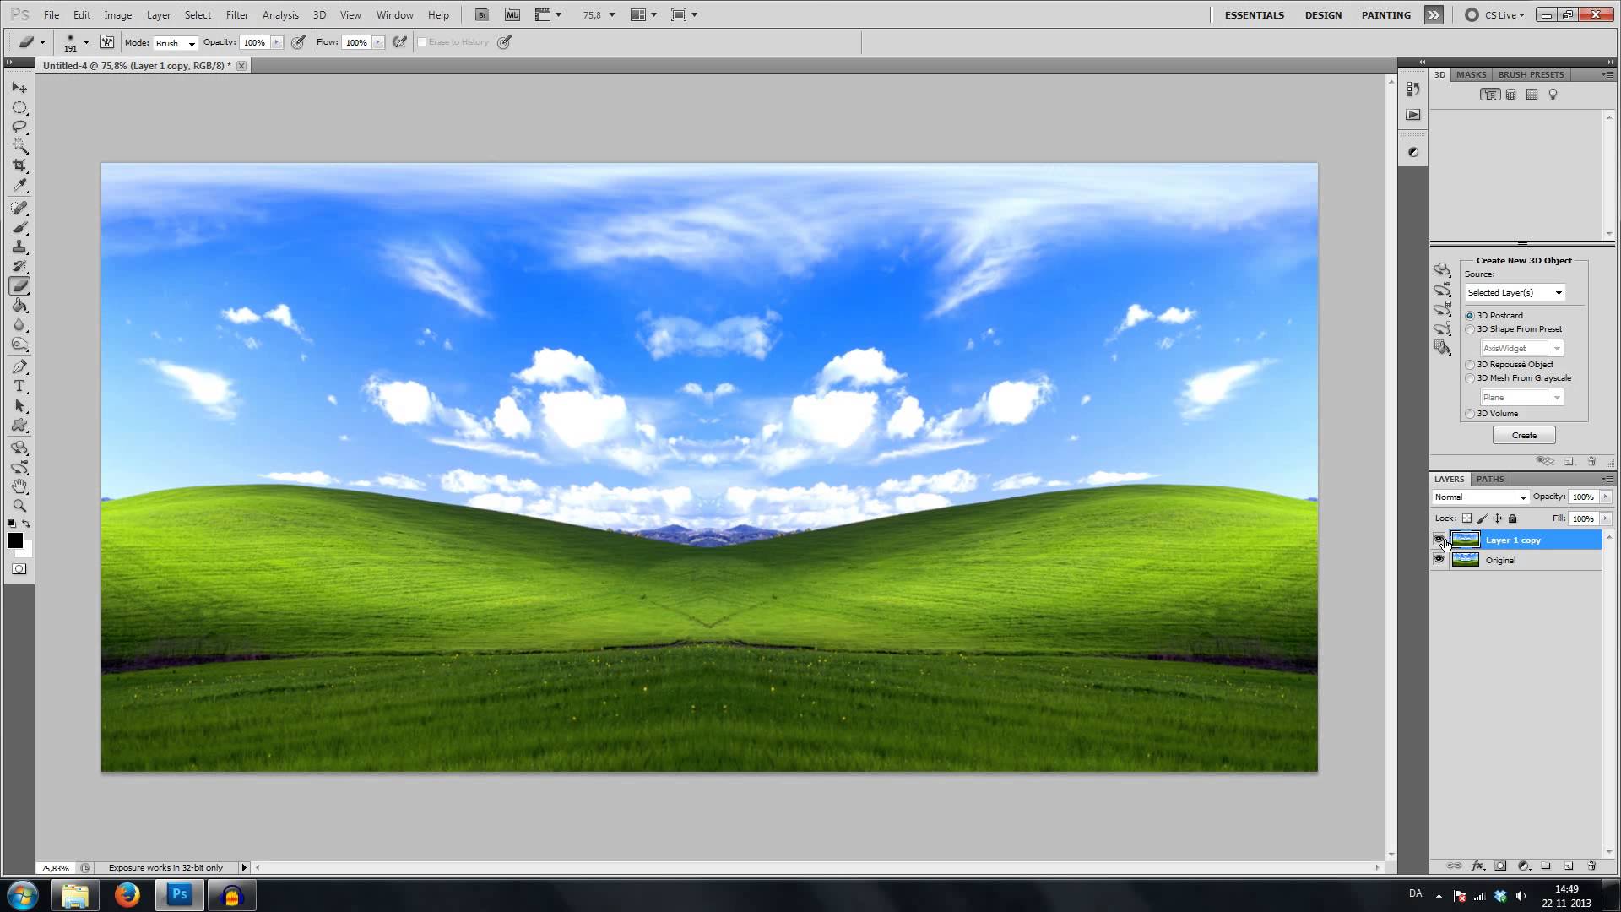Open the layer Fill slider arrow
Viewport: 1621px width, 912px height.
(x=1605, y=518)
